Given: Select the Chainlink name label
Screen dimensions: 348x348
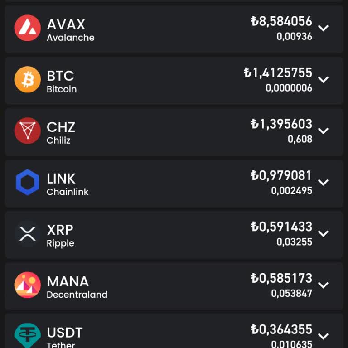Looking at the screenshot, I should pyautogui.click(x=68, y=192).
